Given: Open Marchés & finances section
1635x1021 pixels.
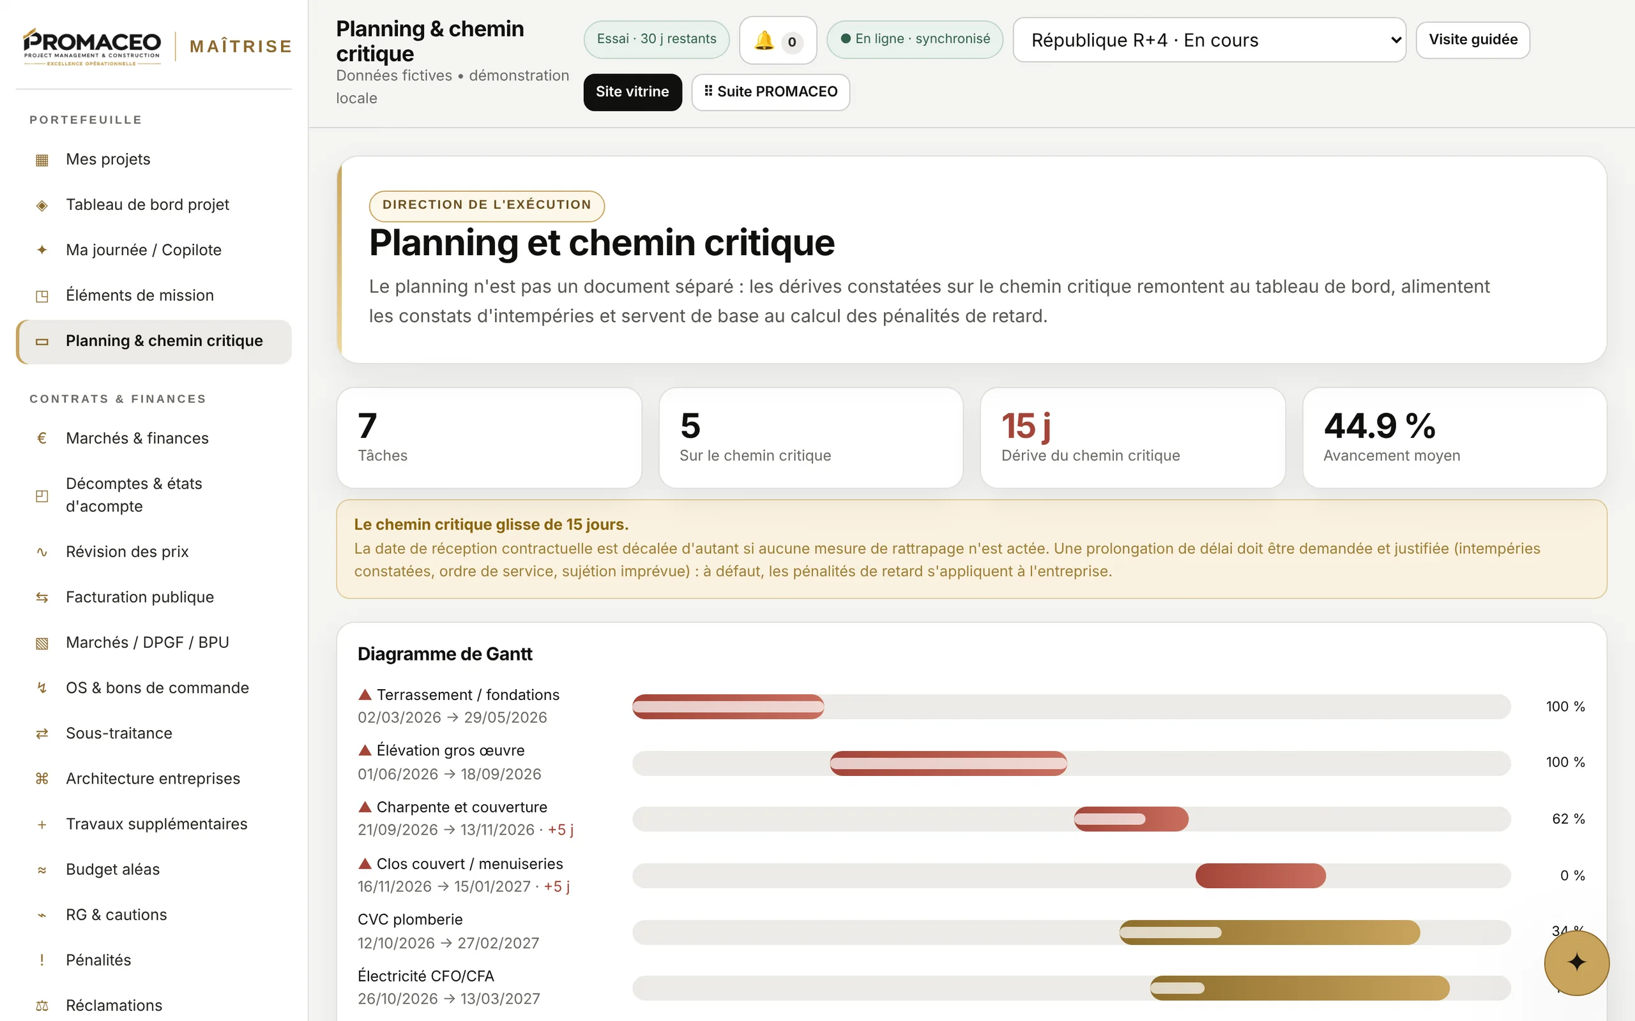Looking at the screenshot, I should [x=154, y=438].
